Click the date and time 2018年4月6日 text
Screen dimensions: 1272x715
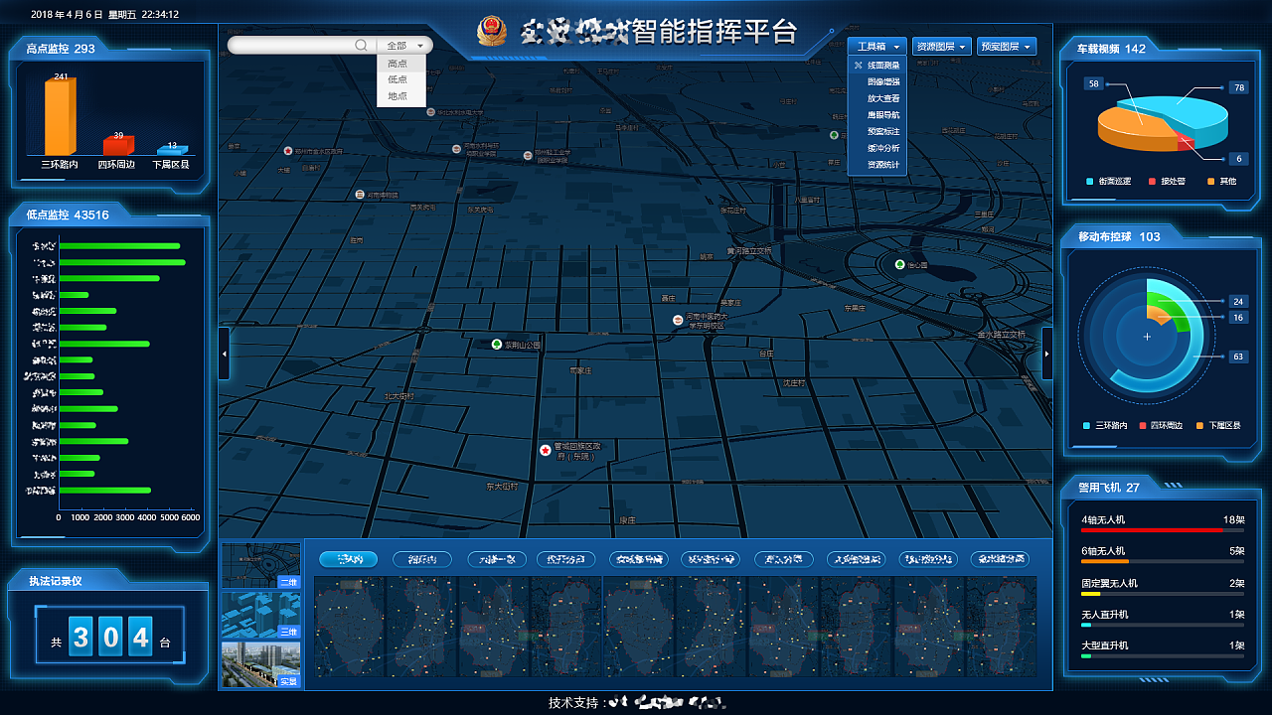click(x=104, y=15)
